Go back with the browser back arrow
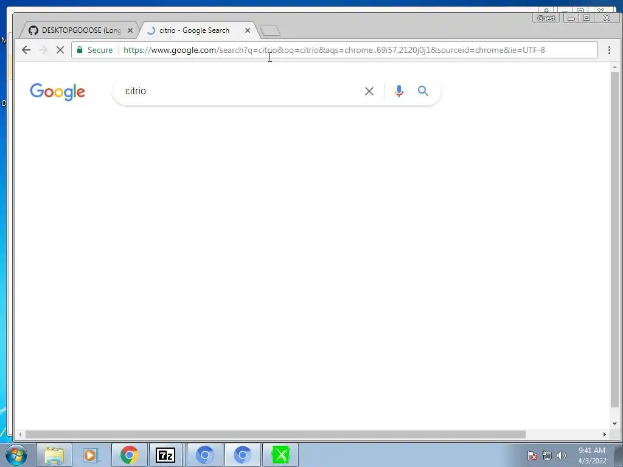Screen dimensions: 623x467 [26, 50]
